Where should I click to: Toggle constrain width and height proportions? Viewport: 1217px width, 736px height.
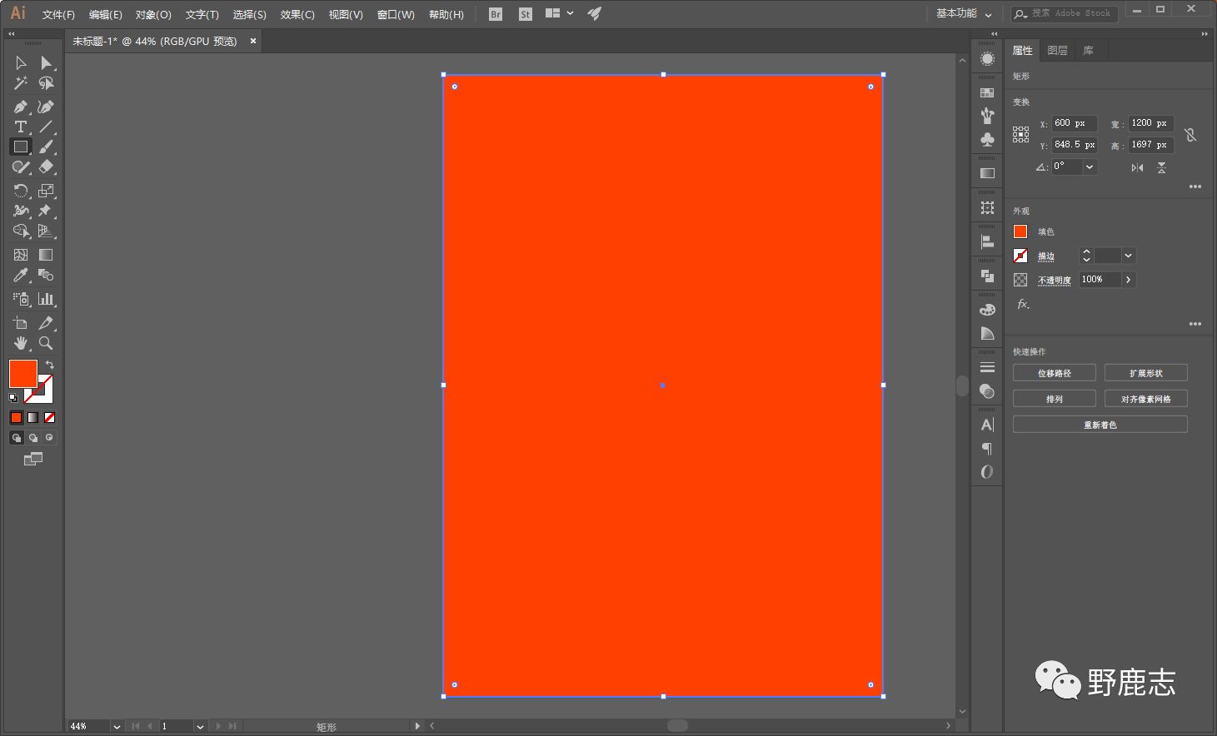1190,134
